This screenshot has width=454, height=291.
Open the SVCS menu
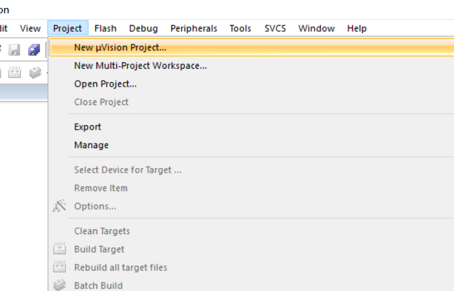pyautogui.click(x=275, y=28)
